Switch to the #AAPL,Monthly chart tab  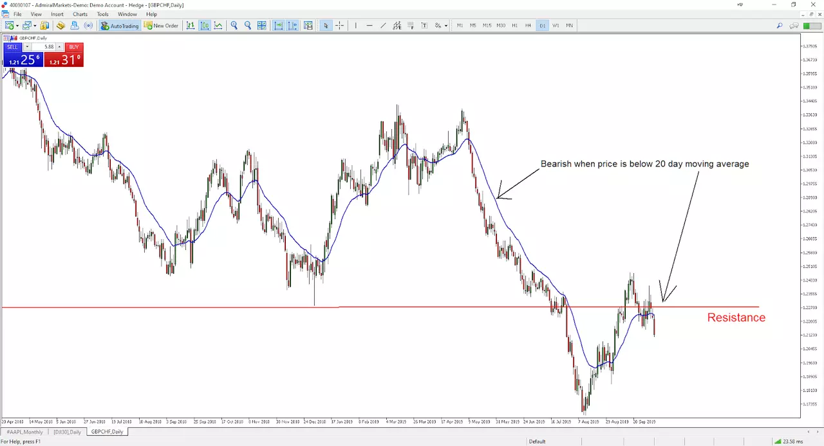[24, 432]
